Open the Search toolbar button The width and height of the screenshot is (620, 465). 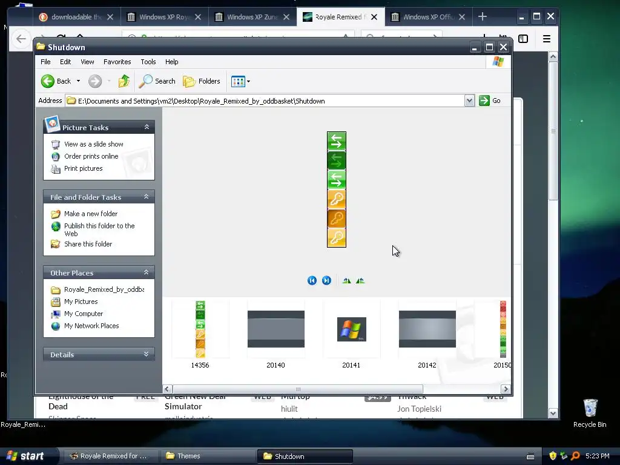[x=157, y=81]
